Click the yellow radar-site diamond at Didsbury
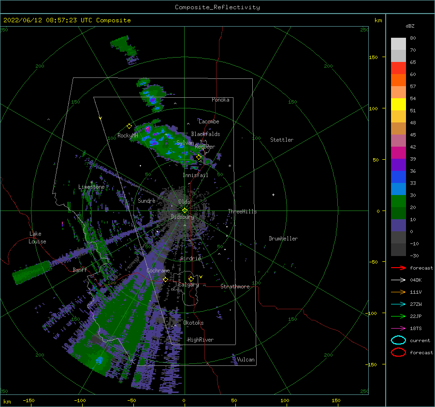This screenshot has height=407, width=435. coord(185,211)
